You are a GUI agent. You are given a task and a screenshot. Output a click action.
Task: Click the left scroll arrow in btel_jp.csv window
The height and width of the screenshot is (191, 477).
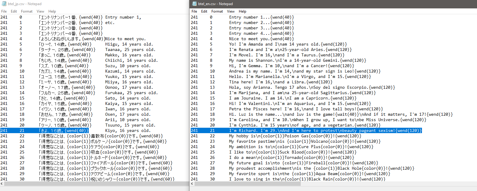(x=2, y=183)
